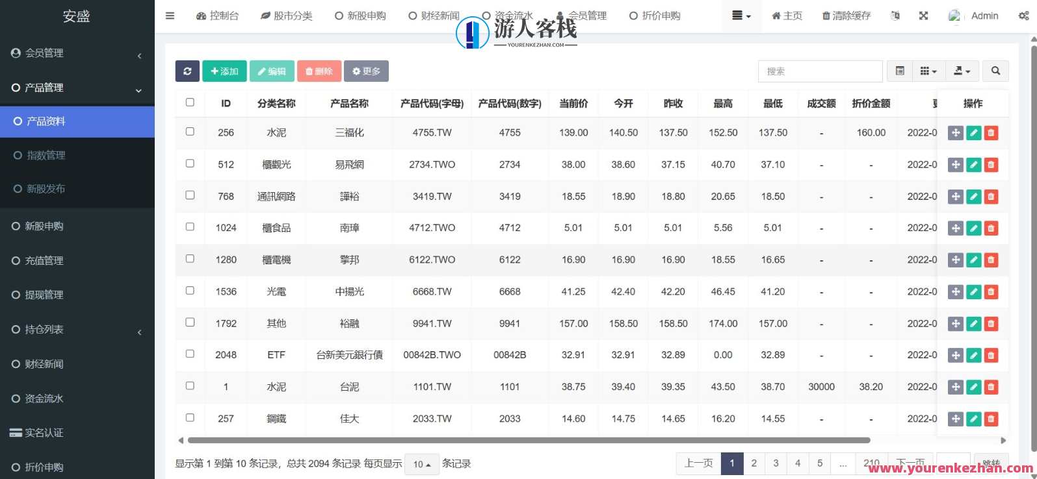Open the 折价申购 tab in top bar
Image resolution: width=1037 pixels, height=479 pixels.
(655, 16)
